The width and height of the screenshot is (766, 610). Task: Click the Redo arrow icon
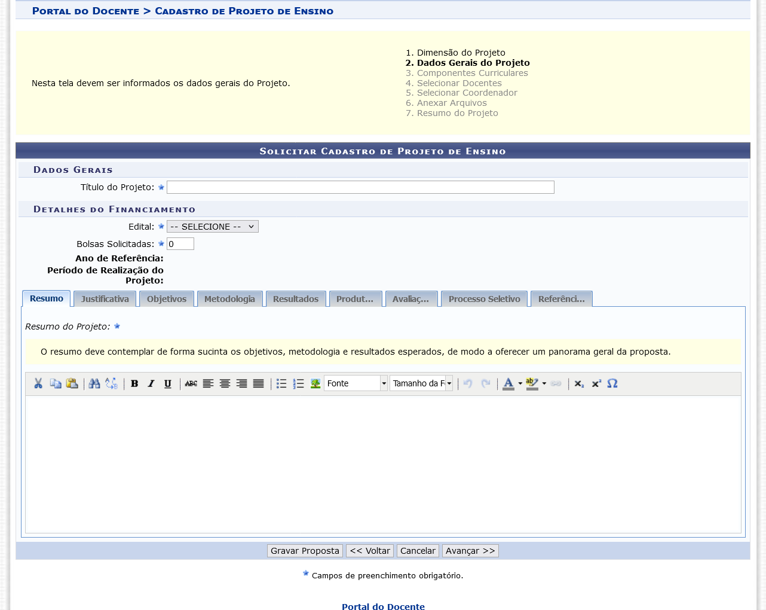(486, 383)
